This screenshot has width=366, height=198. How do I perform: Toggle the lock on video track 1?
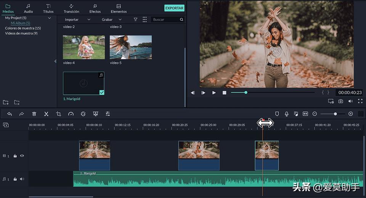15,156
